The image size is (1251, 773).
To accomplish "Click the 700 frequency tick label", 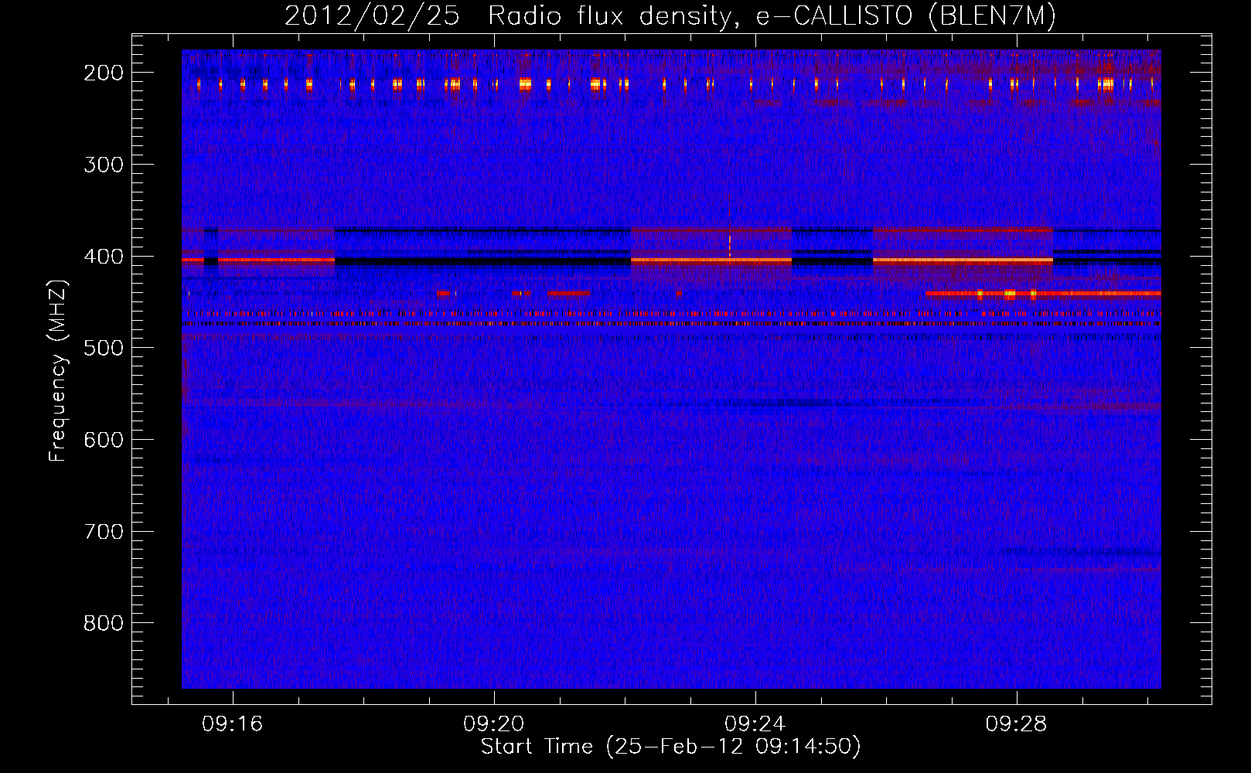I will [103, 532].
